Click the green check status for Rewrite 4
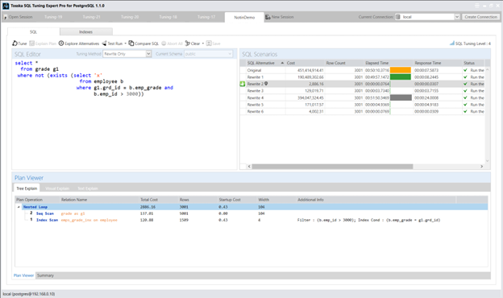Image resolution: width=503 pixels, height=298 pixels. tap(465, 97)
